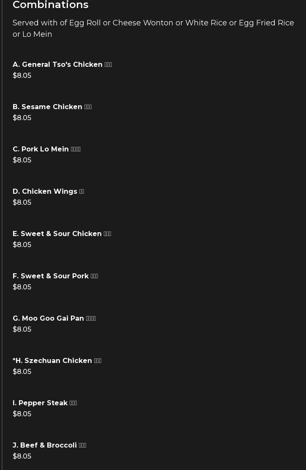Select A. General Tso's Chicken item
The image size is (306, 470).
coord(62,64)
